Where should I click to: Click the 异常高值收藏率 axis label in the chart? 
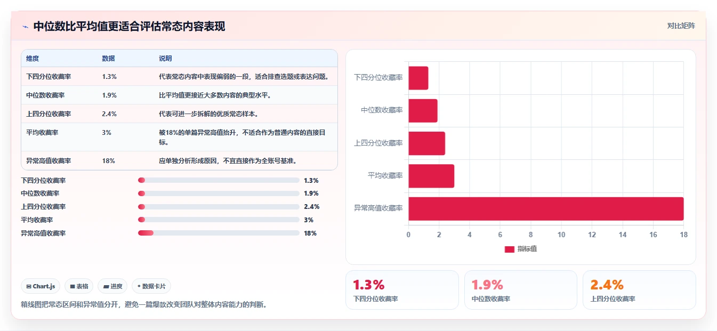pos(378,208)
